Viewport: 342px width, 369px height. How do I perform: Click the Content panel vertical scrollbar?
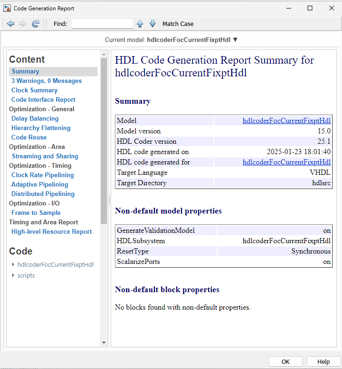[104, 141]
